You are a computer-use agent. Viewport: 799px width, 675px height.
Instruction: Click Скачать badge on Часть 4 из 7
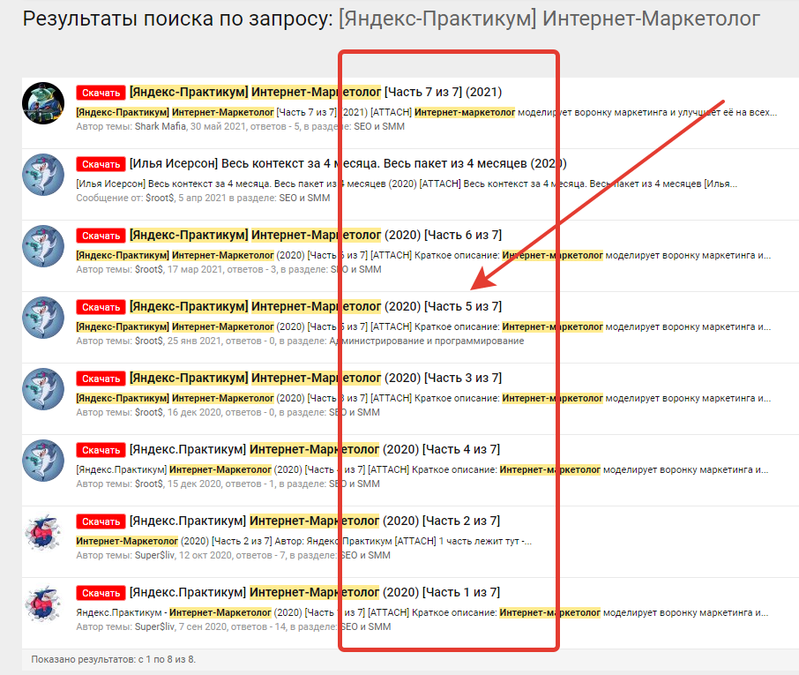pos(101,450)
